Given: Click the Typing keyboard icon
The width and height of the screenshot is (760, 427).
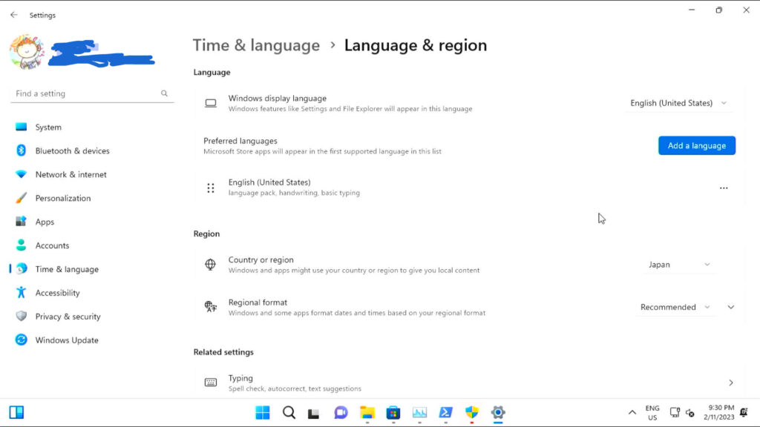Looking at the screenshot, I should (x=210, y=383).
